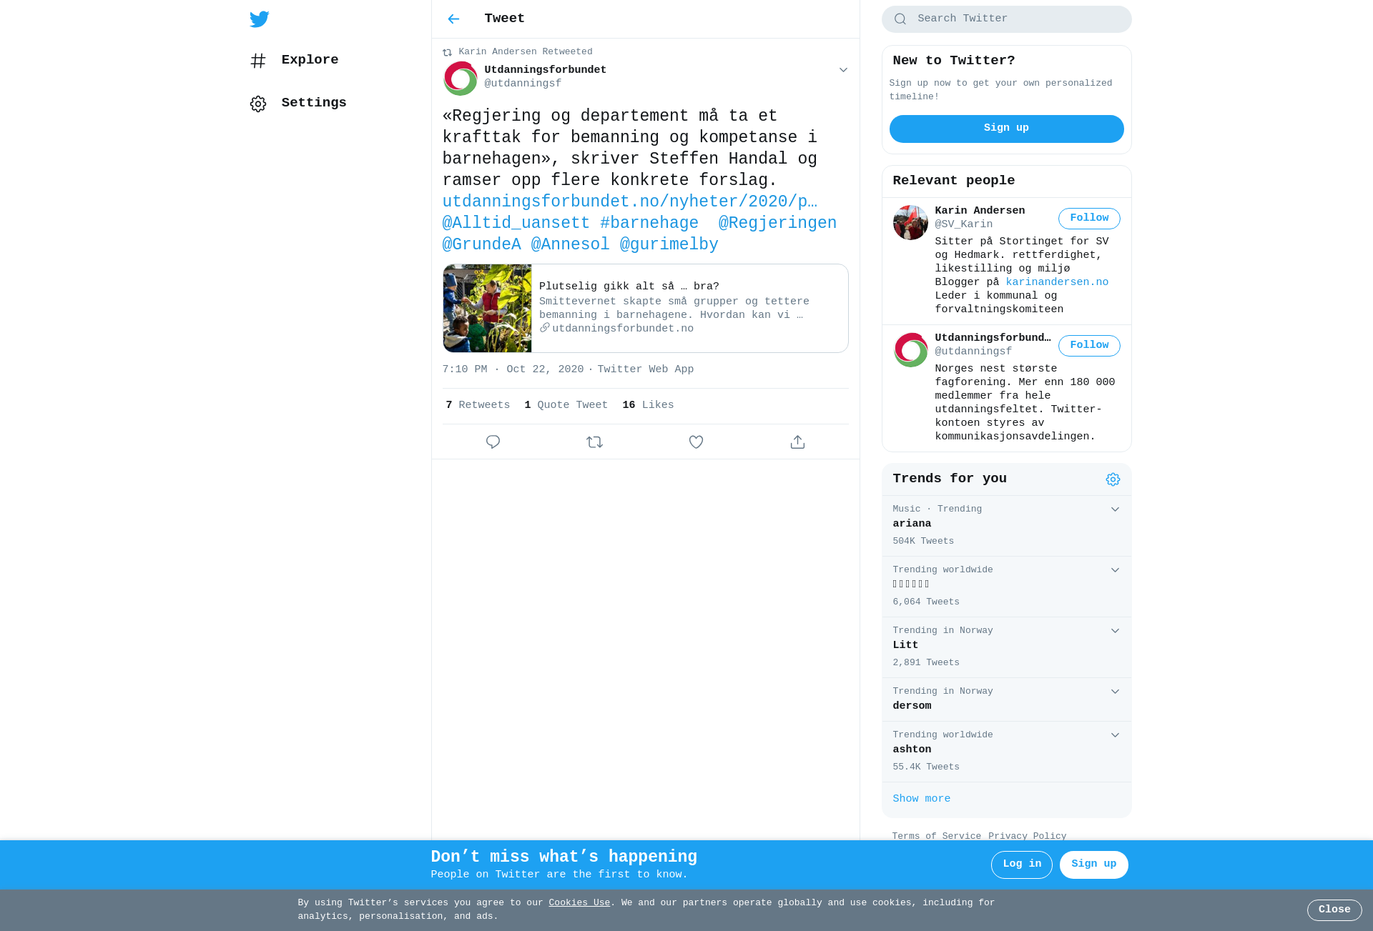1373x931 pixels.
Task: Go back using the arrow icon
Action: pos(453,19)
